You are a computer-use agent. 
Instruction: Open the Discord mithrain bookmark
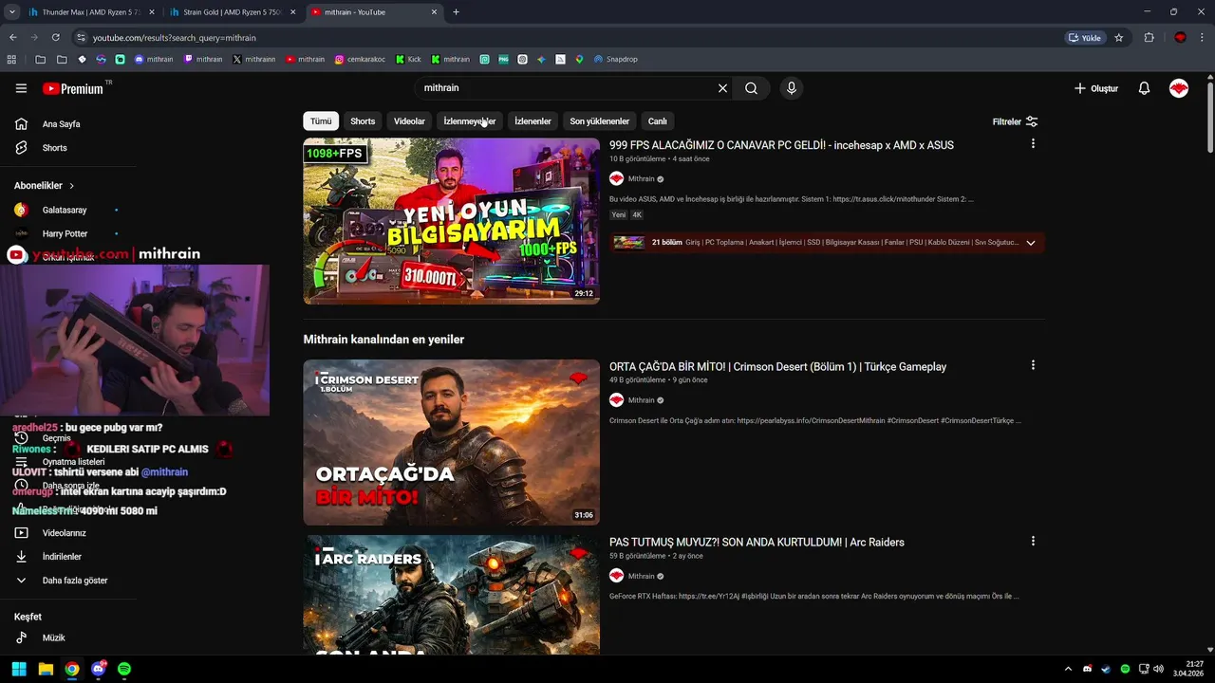(x=154, y=59)
